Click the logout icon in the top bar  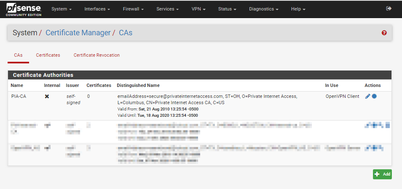tap(389, 8)
